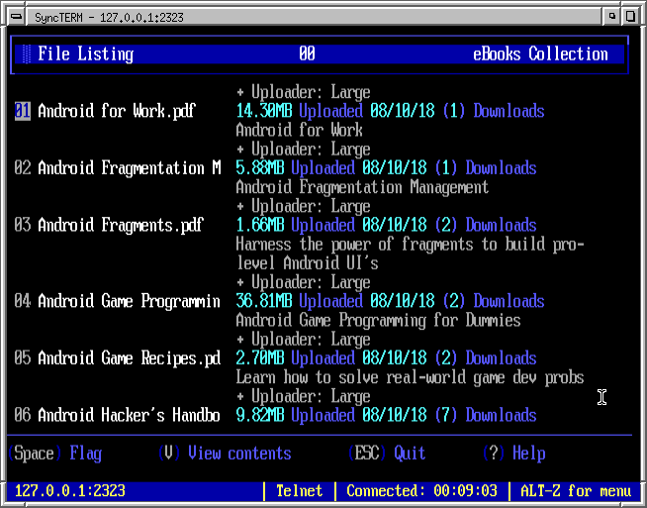Image resolution: width=647 pixels, height=508 pixels.
Task: Click description 'Android Fragmentation Management'
Action: pyautogui.click(x=362, y=187)
